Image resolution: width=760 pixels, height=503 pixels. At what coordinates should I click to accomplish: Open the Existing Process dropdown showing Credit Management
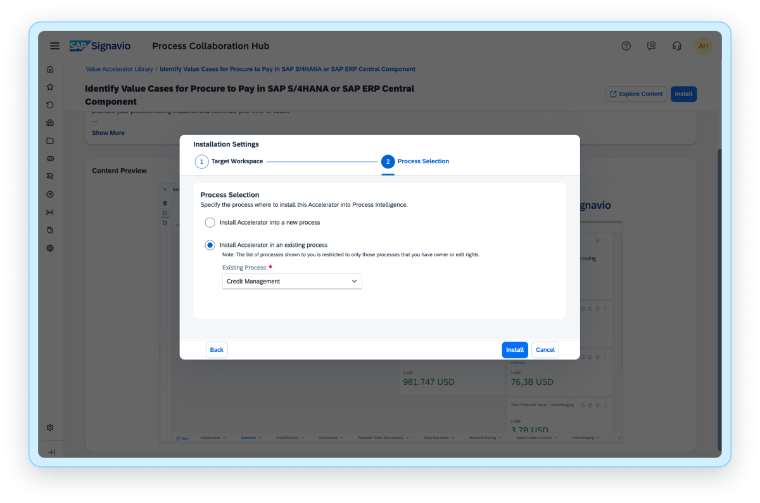tap(291, 281)
